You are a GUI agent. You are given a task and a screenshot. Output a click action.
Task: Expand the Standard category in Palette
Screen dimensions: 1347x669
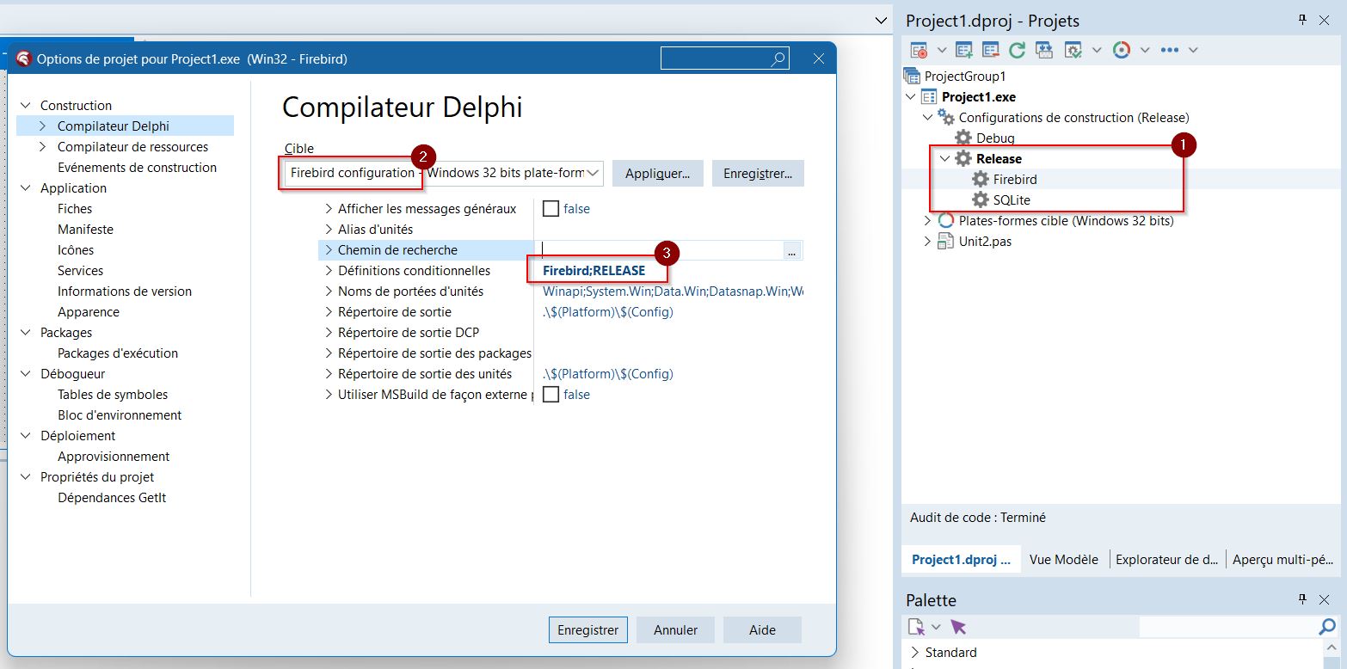[x=914, y=653]
